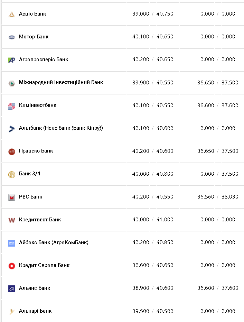
Task: Click the Банк 3/4 logo icon
Action: click(x=12, y=174)
